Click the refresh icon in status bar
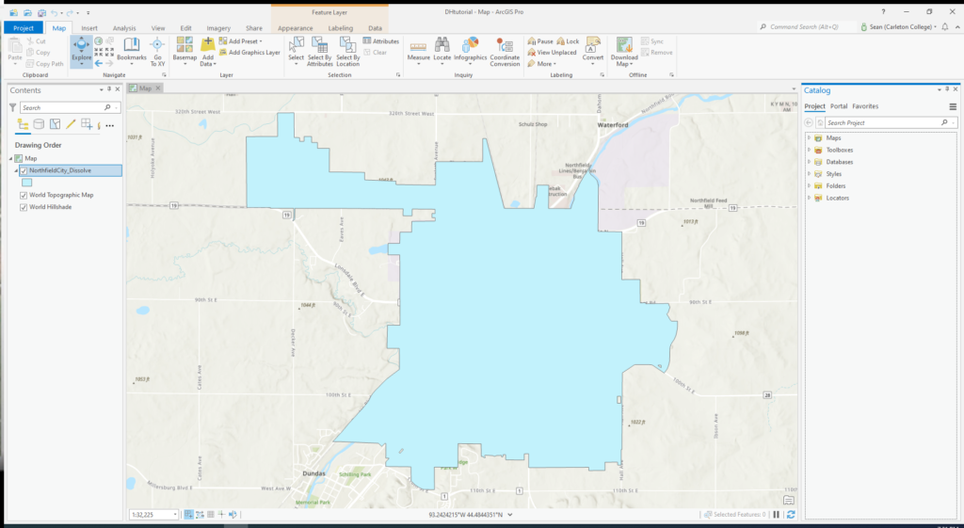This screenshot has height=528, width=964. 791,515
